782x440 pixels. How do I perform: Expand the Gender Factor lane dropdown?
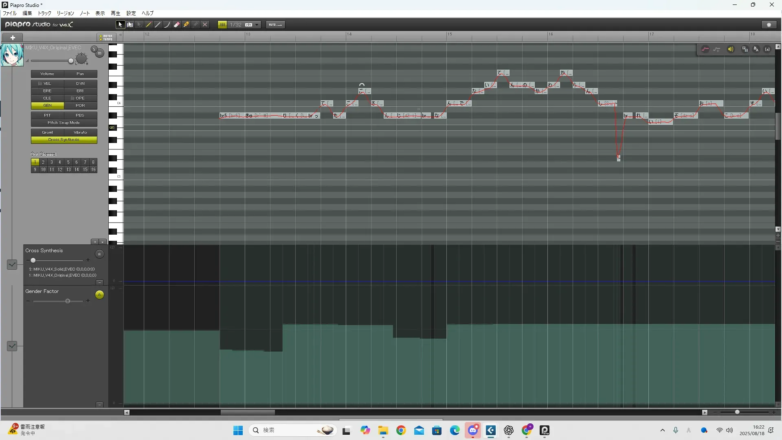(x=12, y=346)
